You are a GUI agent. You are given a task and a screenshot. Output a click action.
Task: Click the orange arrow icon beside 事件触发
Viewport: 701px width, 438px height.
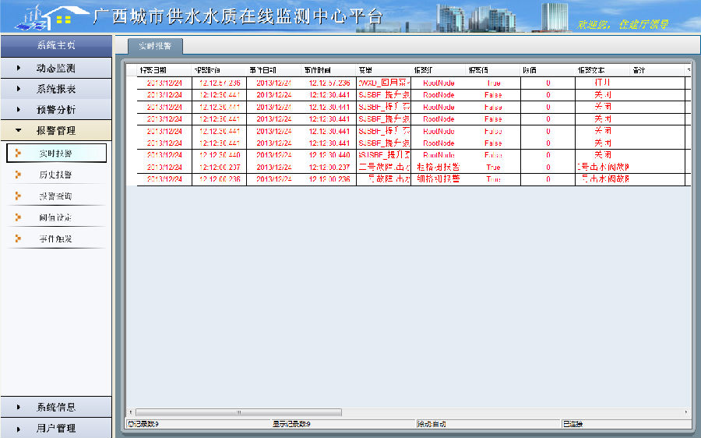[18, 238]
